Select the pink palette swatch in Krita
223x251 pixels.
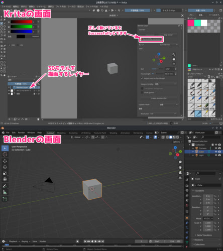coord(191,23)
